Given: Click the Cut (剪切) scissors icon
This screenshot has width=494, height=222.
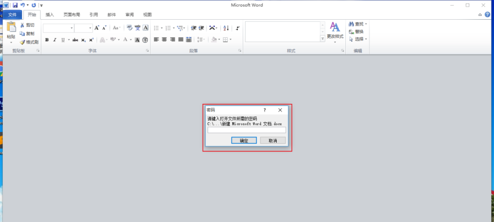Looking at the screenshot, I should coord(22,25).
